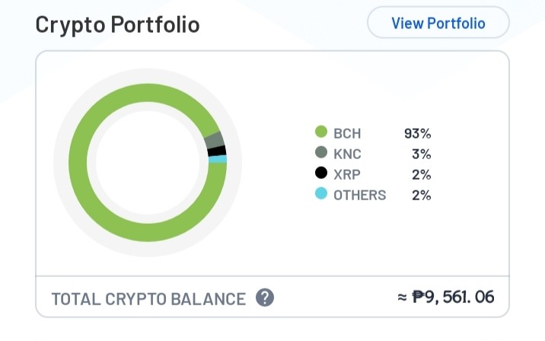
Task: Select the black XRP legend dot
Action: point(321,173)
